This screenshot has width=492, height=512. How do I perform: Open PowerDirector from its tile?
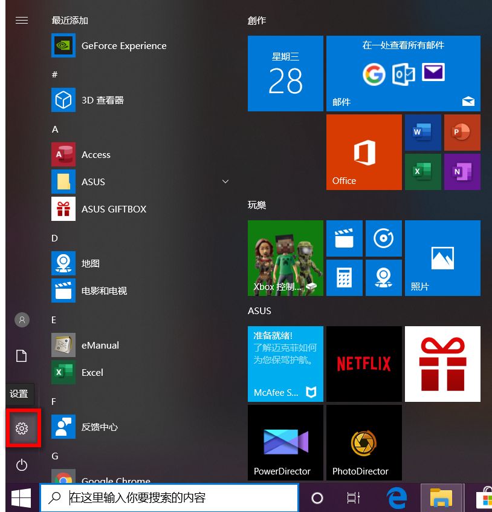pos(285,442)
